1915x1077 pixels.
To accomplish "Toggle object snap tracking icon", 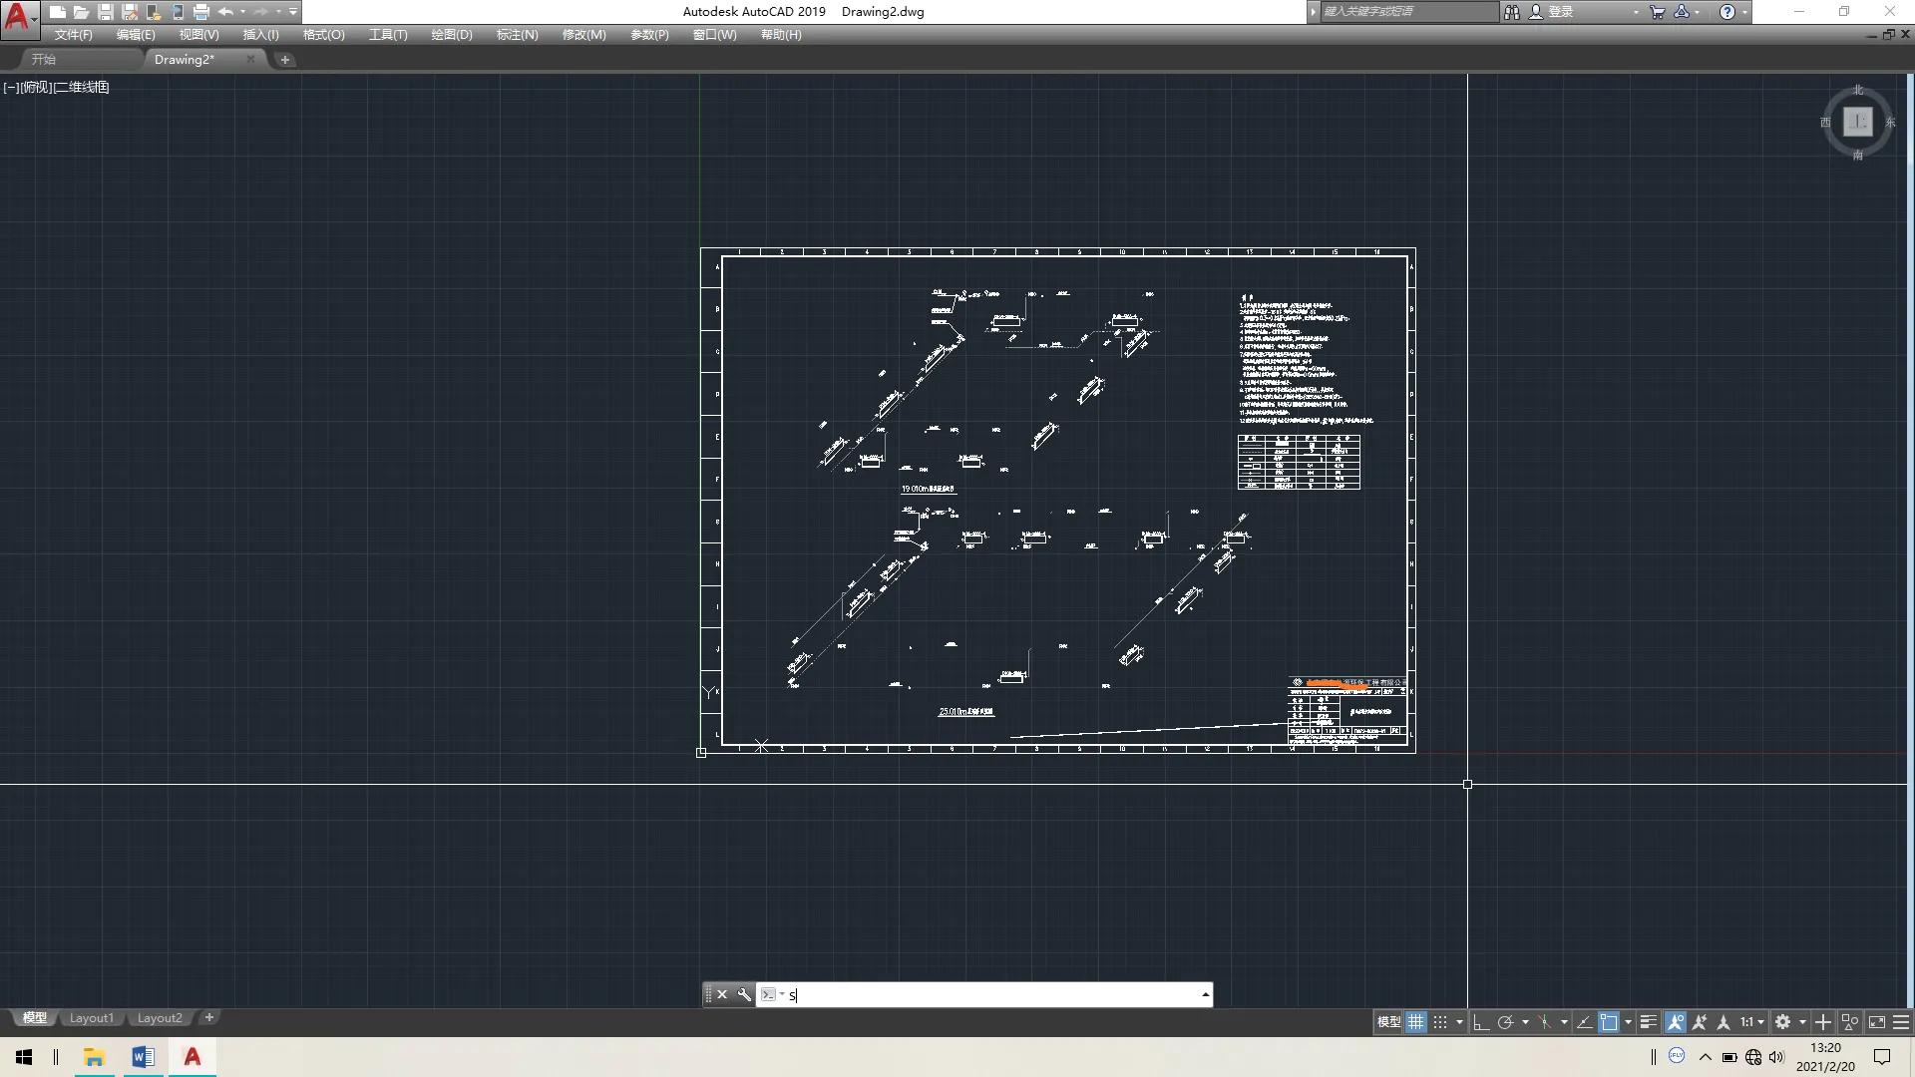I will click(x=1584, y=1022).
